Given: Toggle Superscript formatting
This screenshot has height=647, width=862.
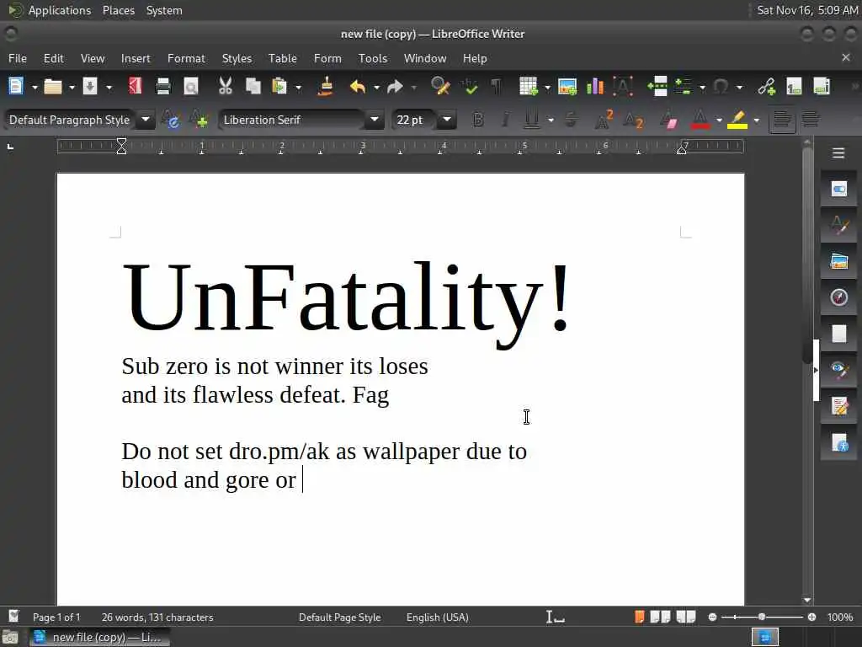Looking at the screenshot, I should 604,120.
